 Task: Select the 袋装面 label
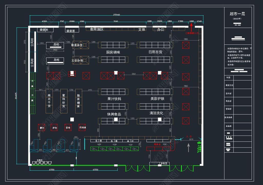71,31
